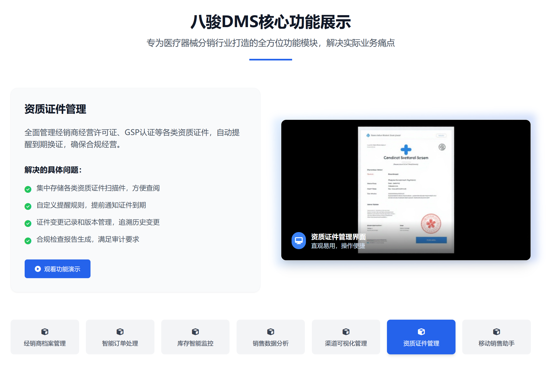
Task: Click the cube icon above 经销商档案管理
Action: pyautogui.click(x=45, y=331)
